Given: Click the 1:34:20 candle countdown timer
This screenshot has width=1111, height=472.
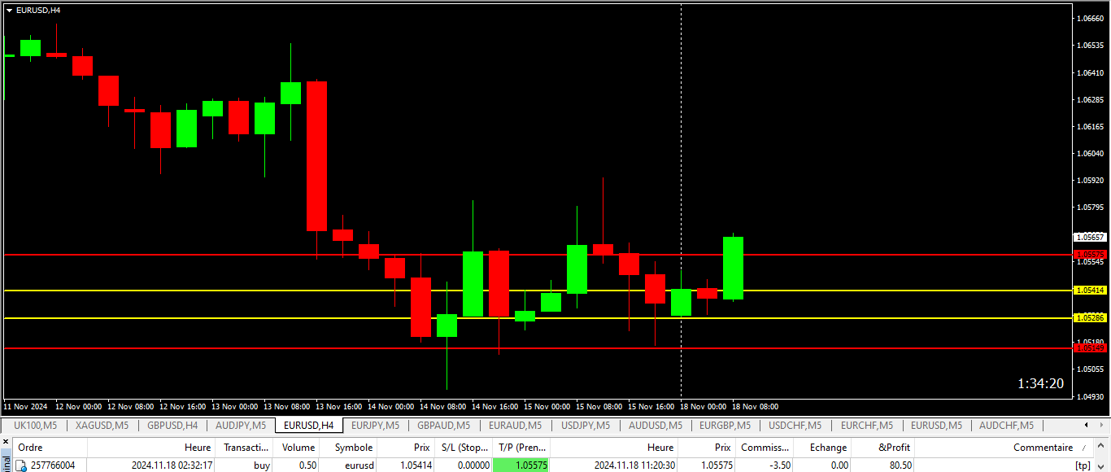Looking at the screenshot, I should point(1040,383).
